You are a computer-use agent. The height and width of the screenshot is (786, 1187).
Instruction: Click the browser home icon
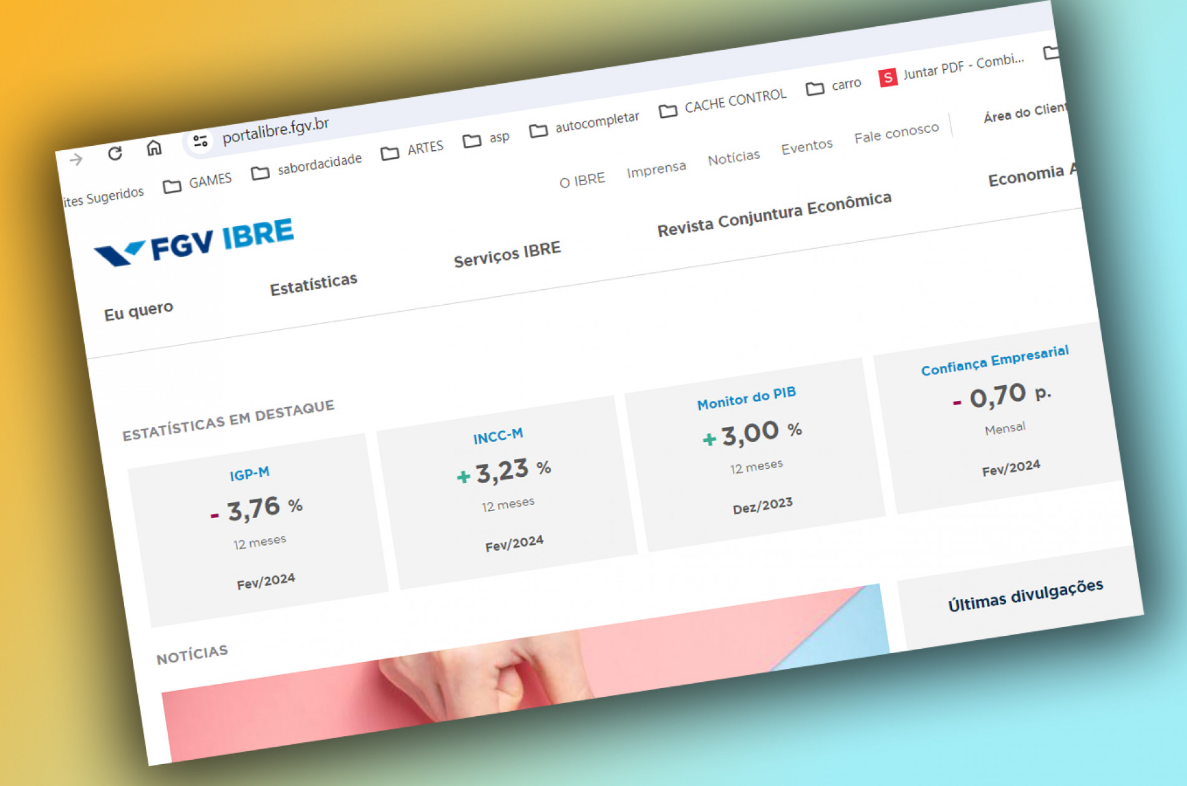(x=154, y=147)
